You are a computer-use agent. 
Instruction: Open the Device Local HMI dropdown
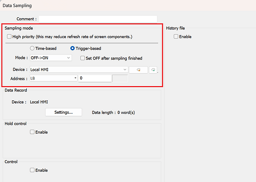point(79,70)
